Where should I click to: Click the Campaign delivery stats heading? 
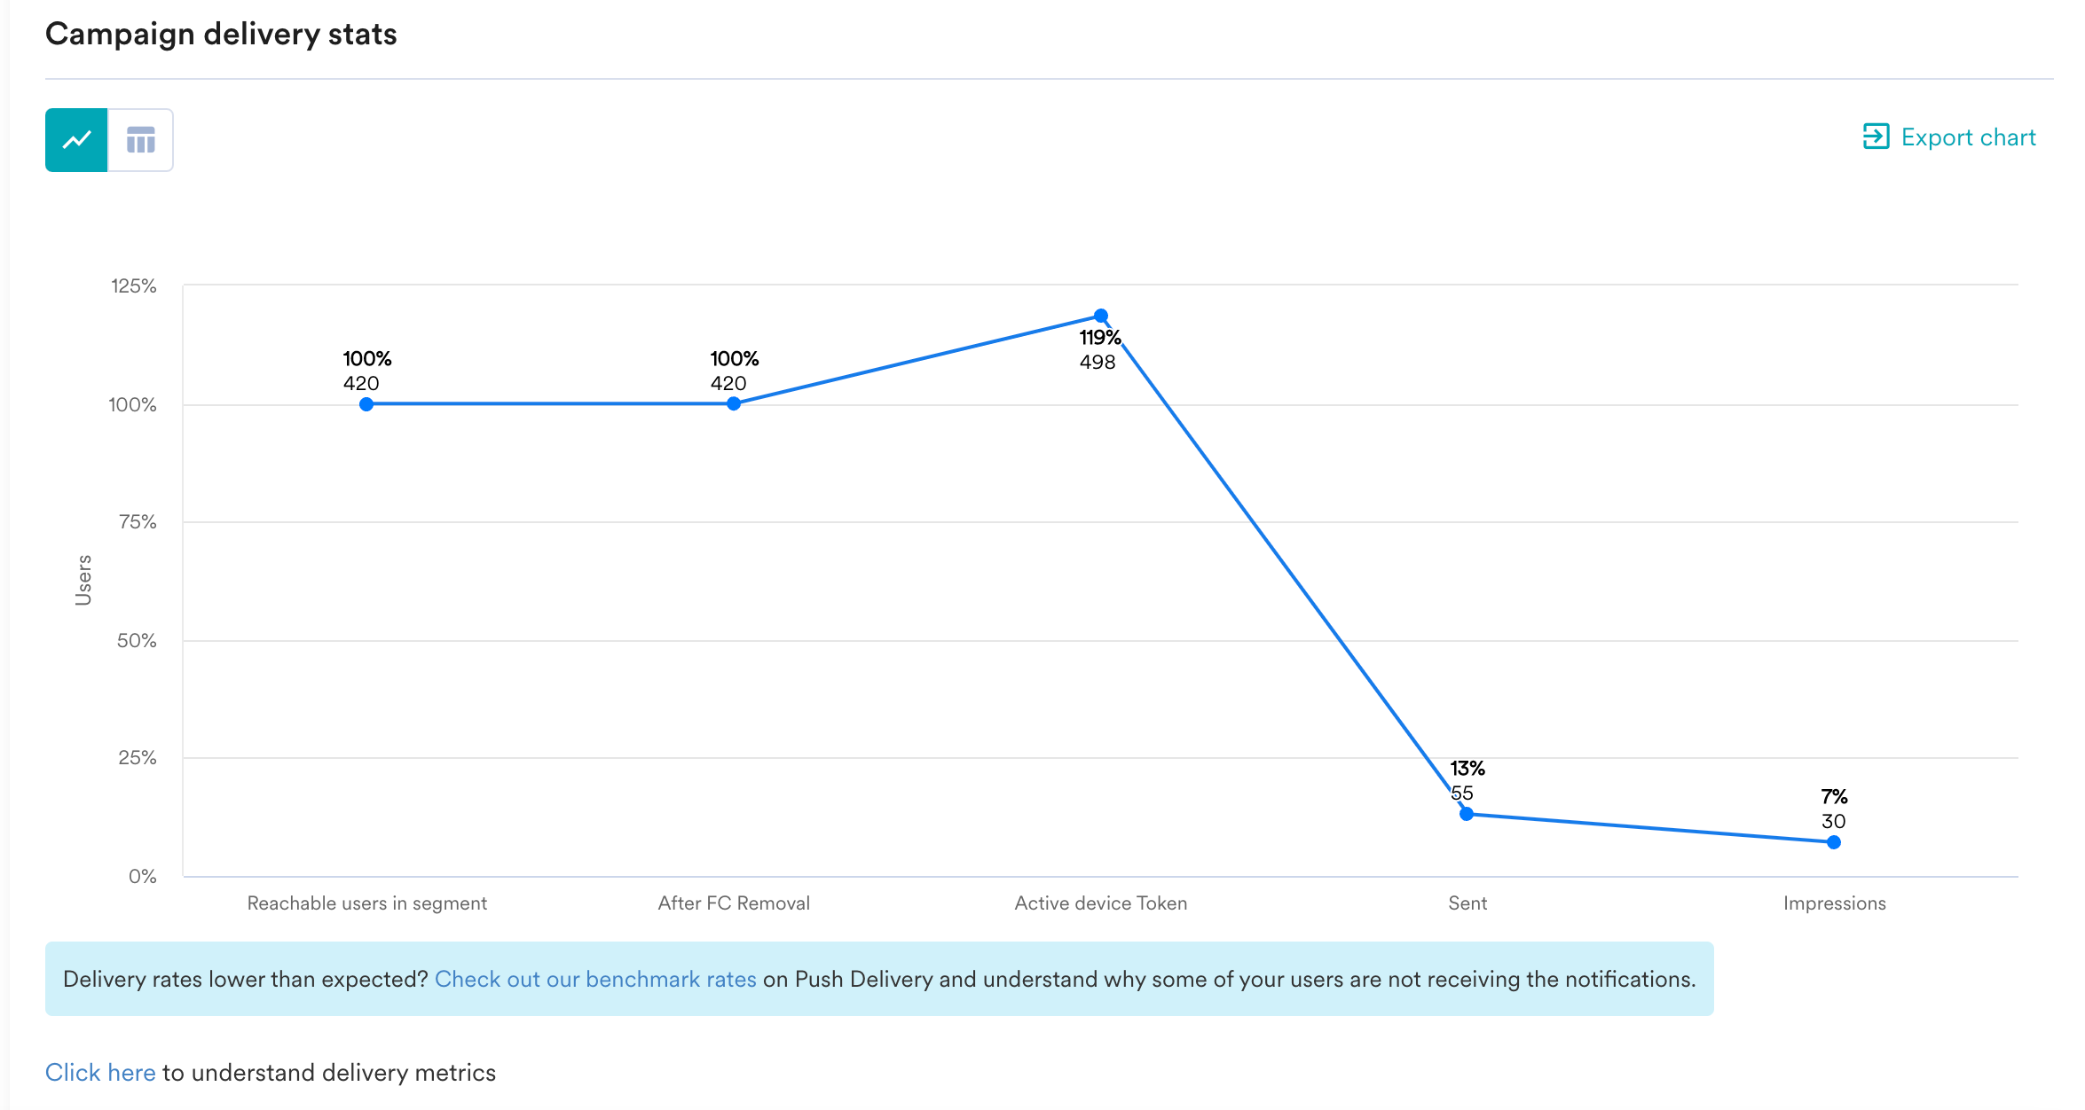pyautogui.click(x=221, y=34)
